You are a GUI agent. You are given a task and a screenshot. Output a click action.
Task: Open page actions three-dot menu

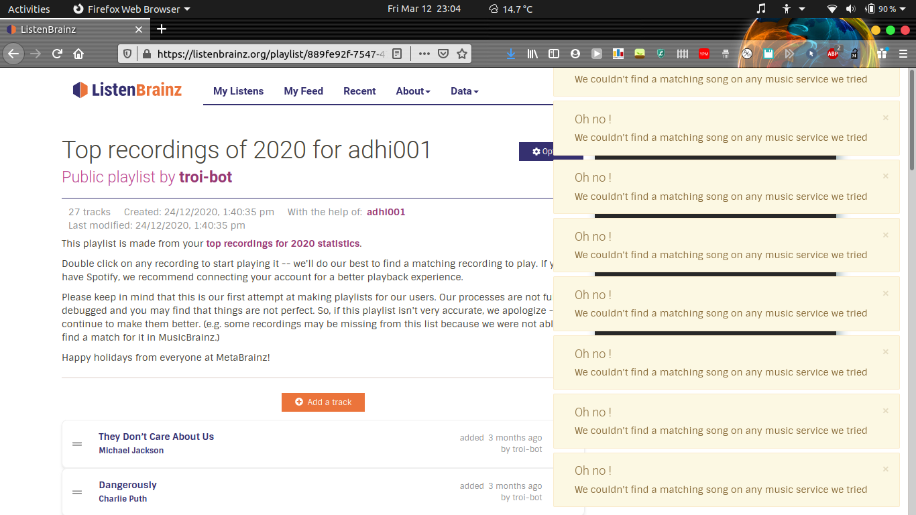(424, 54)
